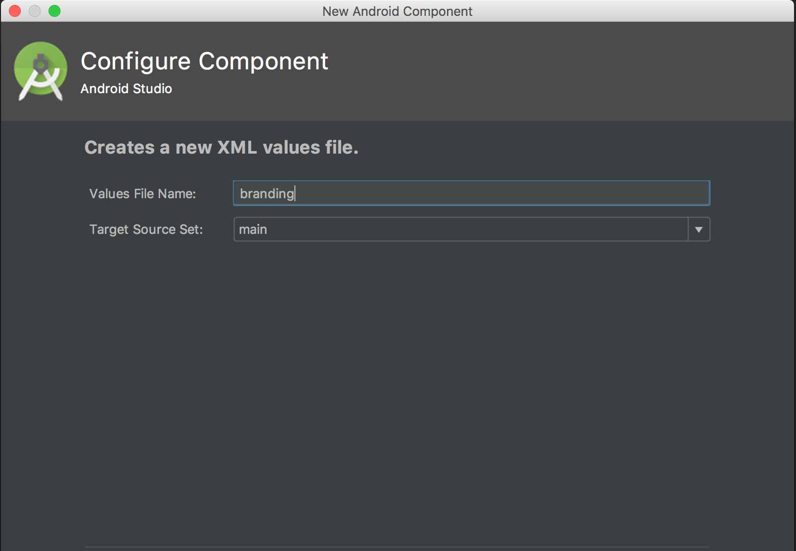
Task: Click the 'New Android Component' window title
Action: [398, 11]
